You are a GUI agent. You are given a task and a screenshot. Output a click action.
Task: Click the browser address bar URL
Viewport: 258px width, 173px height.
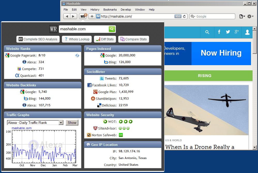(x=117, y=17)
